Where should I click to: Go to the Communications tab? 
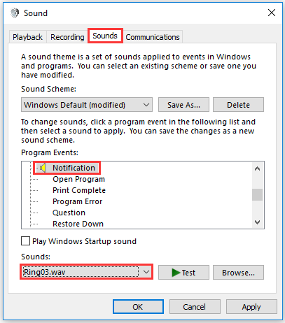[x=153, y=37]
